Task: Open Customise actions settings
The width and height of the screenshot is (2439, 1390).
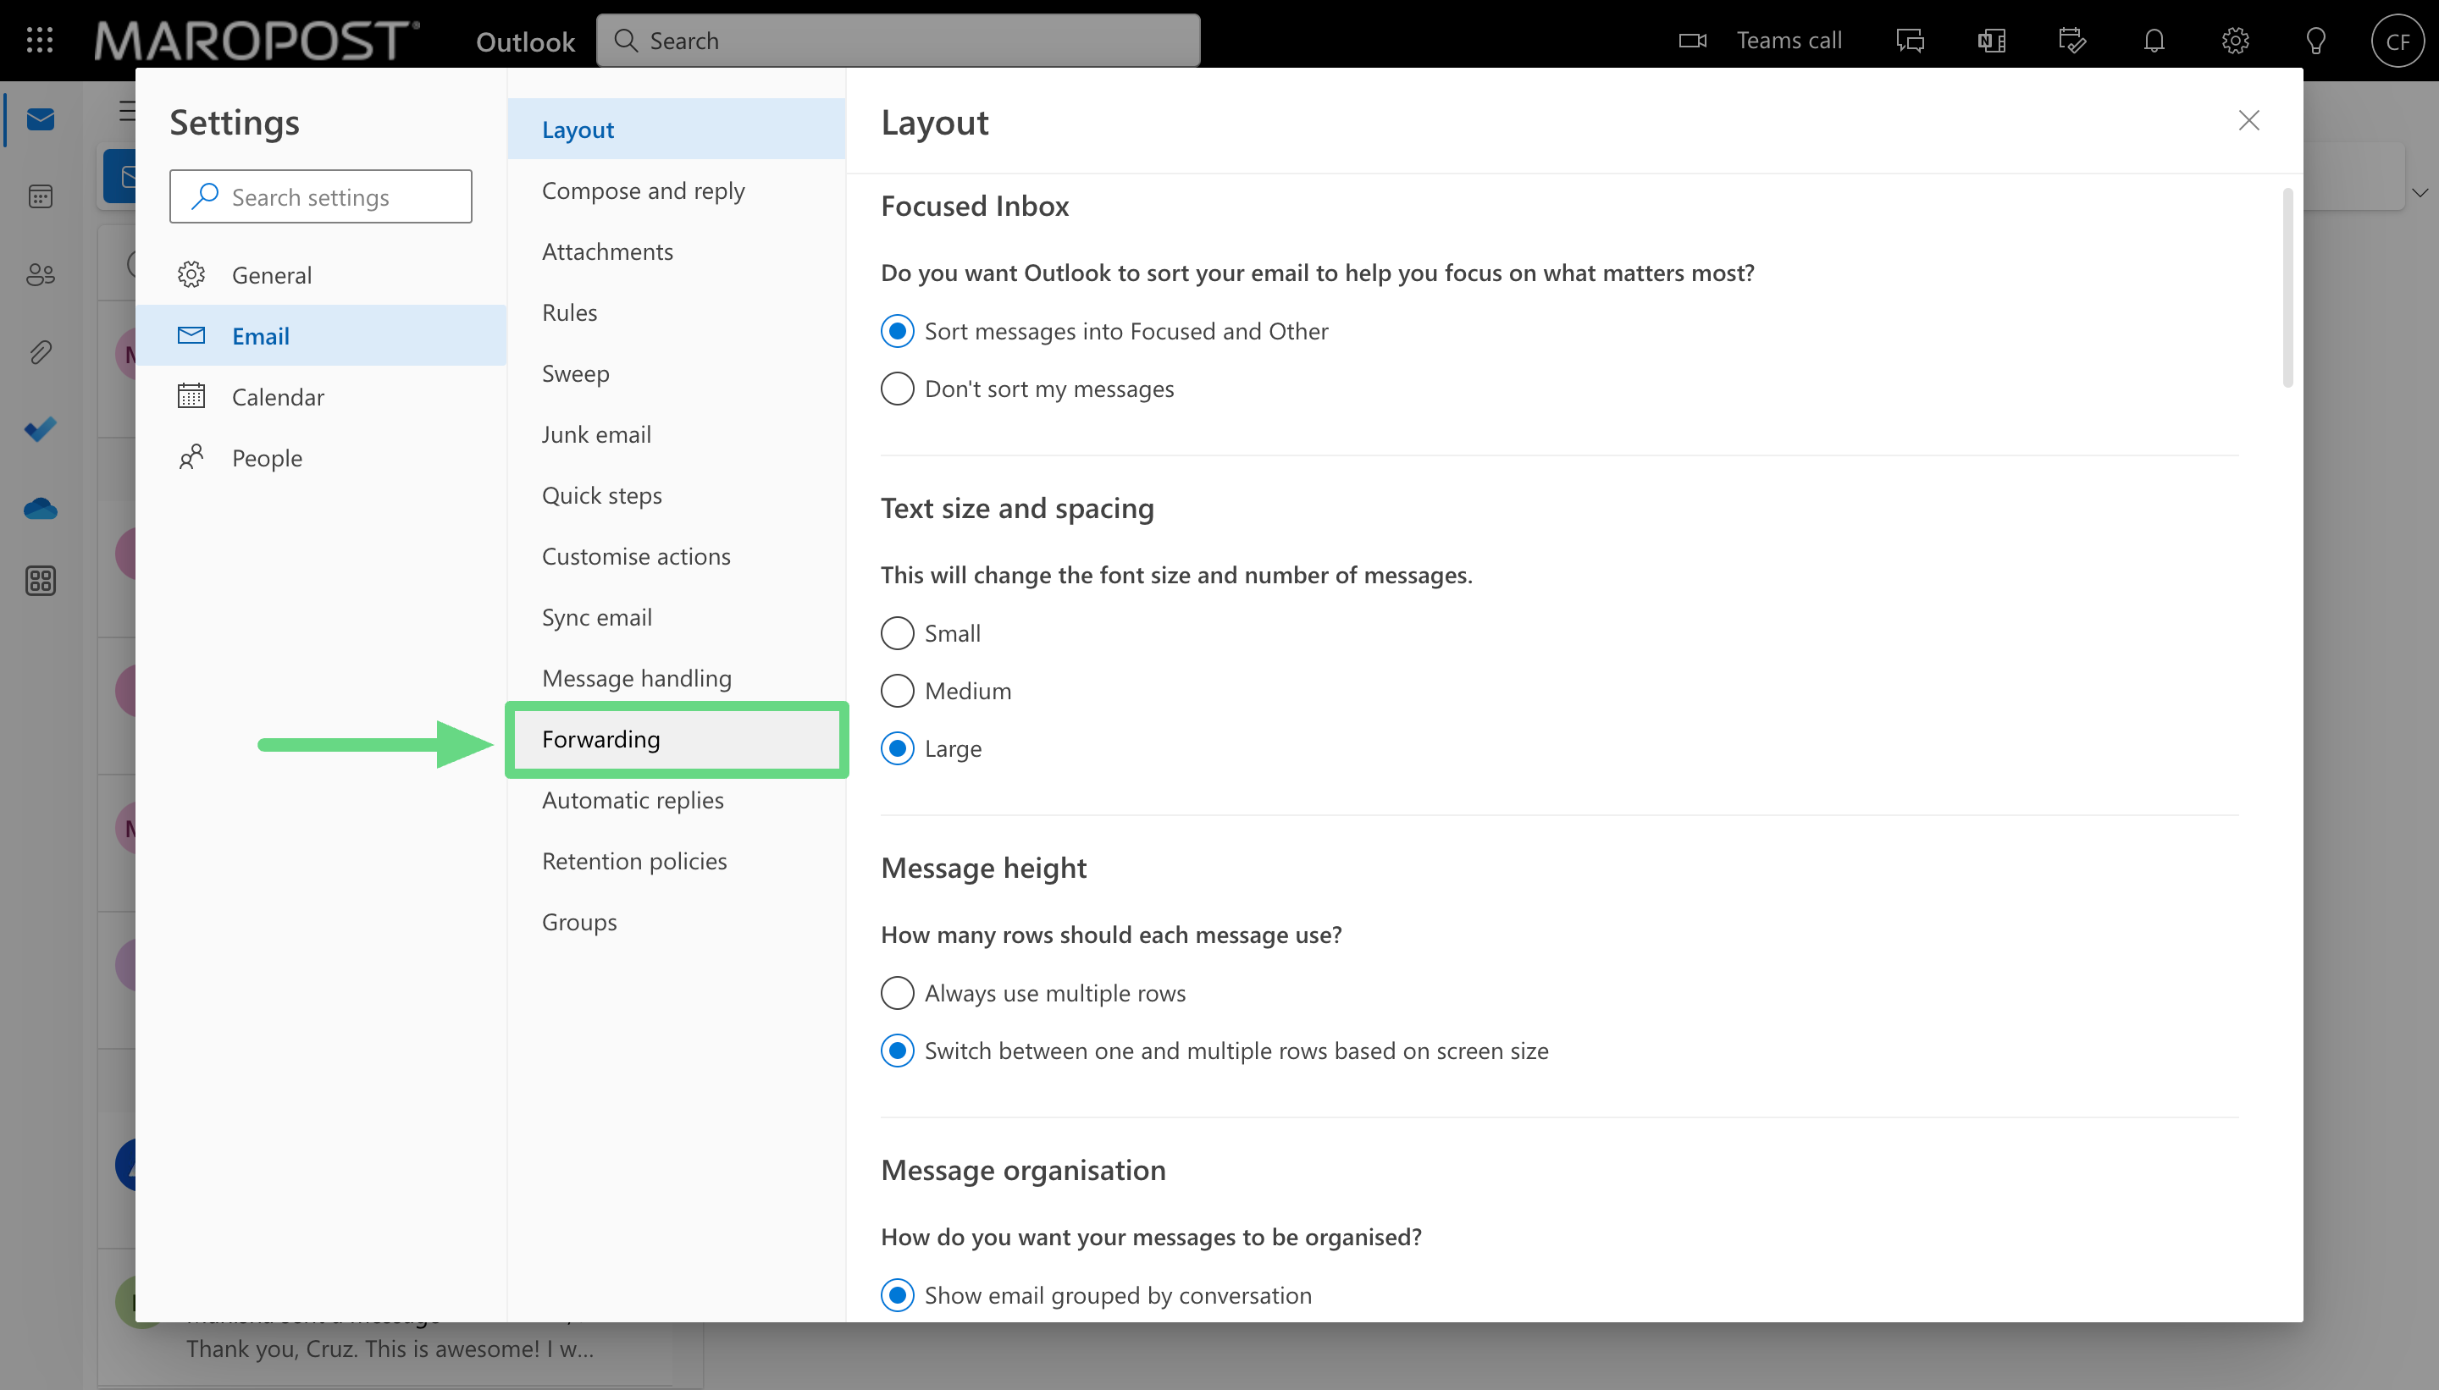Action: click(676, 556)
